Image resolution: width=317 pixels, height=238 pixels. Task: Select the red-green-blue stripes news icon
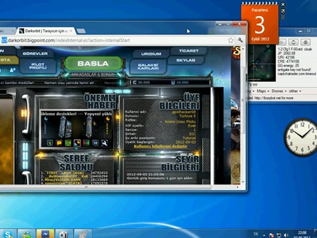[x=86, y=143]
